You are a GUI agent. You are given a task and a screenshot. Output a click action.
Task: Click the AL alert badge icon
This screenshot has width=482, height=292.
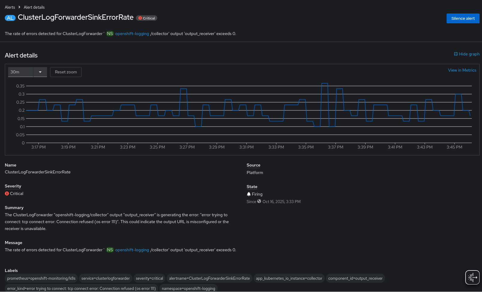pyautogui.click(x=10, y=18)
